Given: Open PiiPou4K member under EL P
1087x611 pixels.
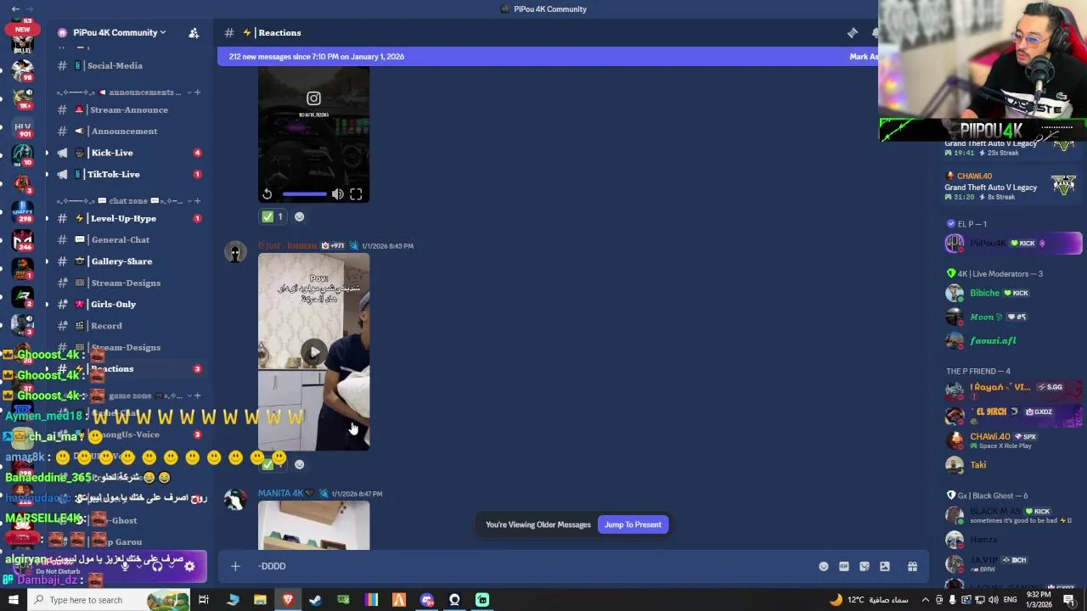Looking at the screenshot, I should pyautogui.click(x=1013, y=244).
